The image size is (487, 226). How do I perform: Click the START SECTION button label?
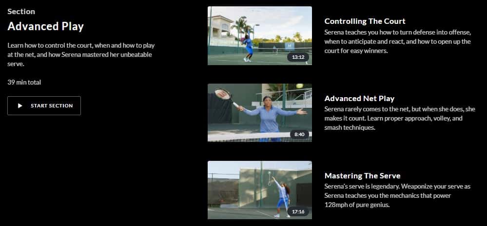click(x=52, y=106)
